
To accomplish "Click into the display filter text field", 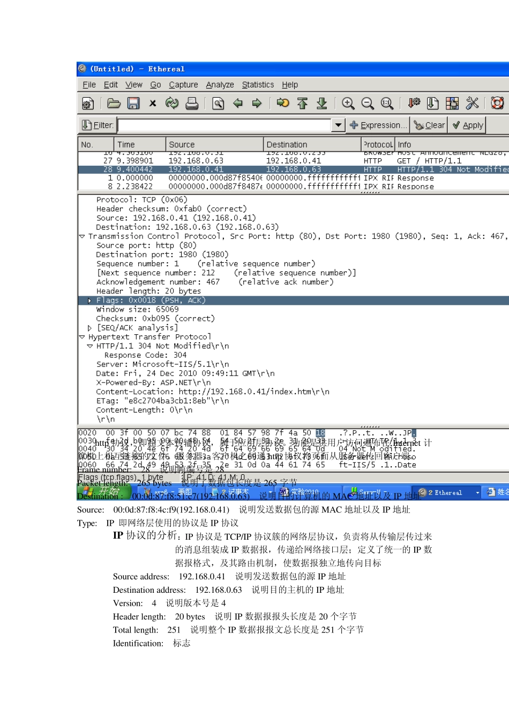I will pyautogui.click(x=224, y=126).
